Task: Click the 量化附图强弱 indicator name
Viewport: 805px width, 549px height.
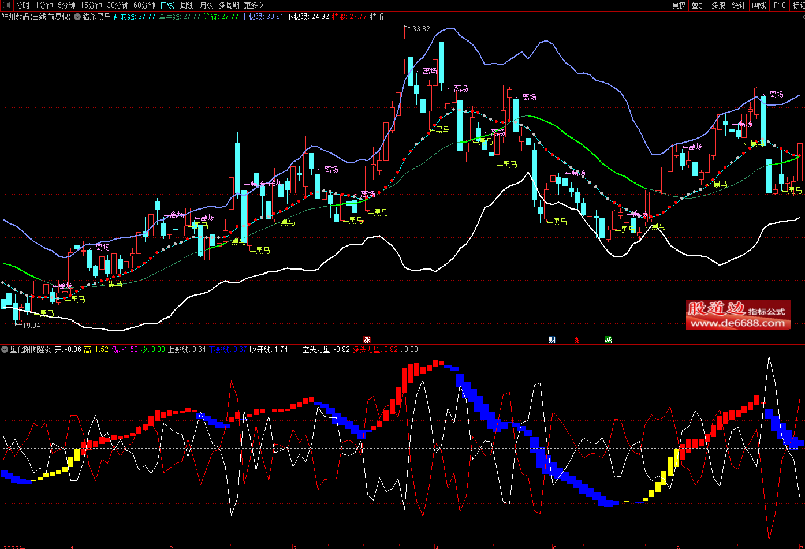Action: tap(31, 349)
